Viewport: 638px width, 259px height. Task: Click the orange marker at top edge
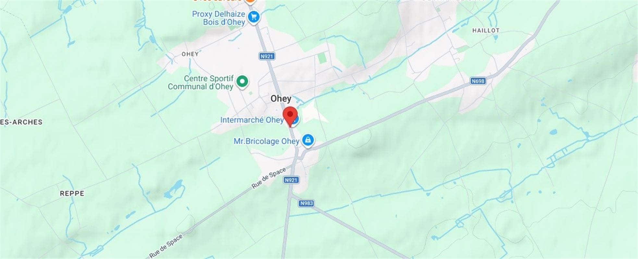(250, 1)
